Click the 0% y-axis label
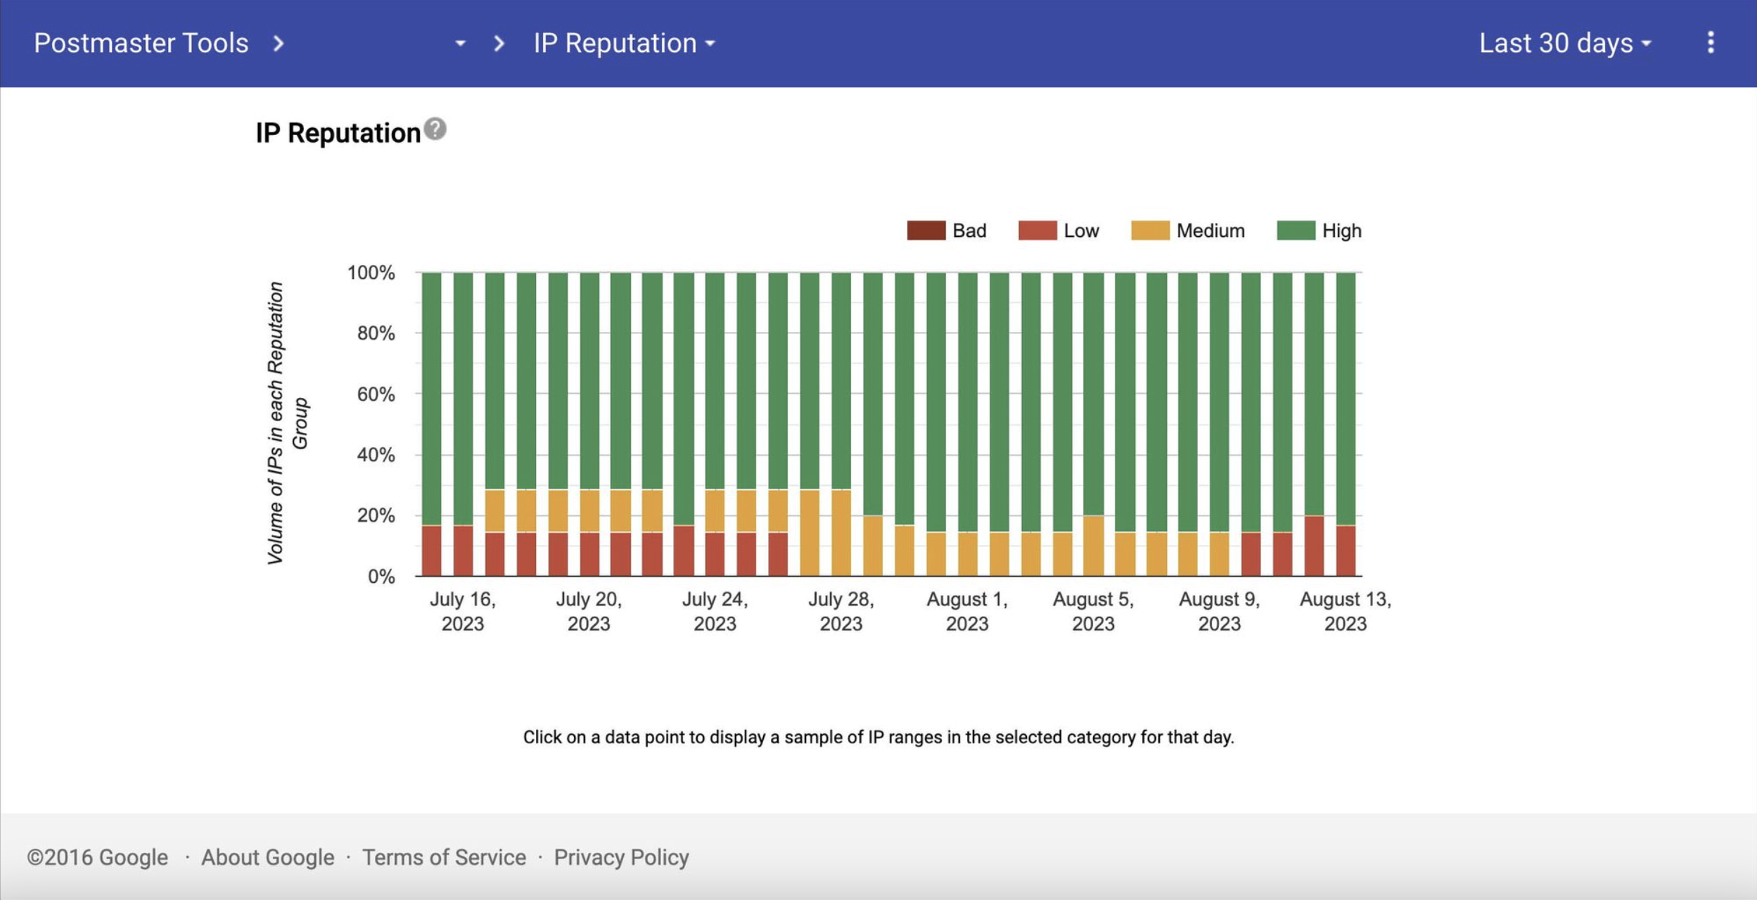The image size is (1757, 900). click(381, 577)
